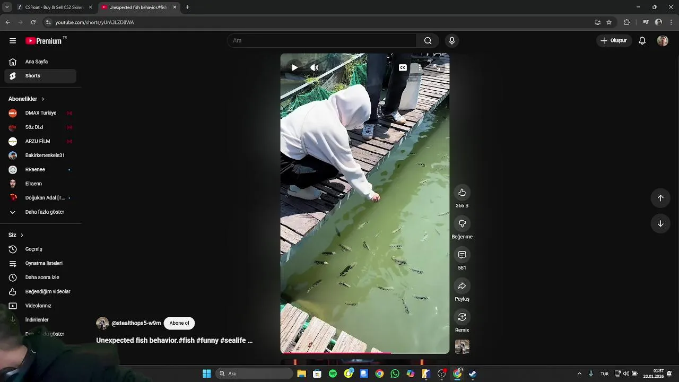The width and height of the screenshot is (679, 382).
Task: Open İndirilenler downloads in sidebar
Action: 40,320
